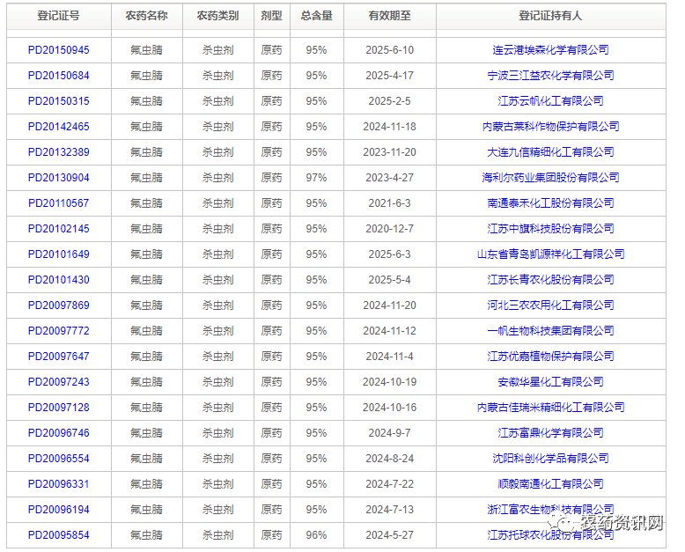The height and width of the screenshot is (552, 685).
Task: Open registration PD20097243 link
Action: [x=58, y=382]
